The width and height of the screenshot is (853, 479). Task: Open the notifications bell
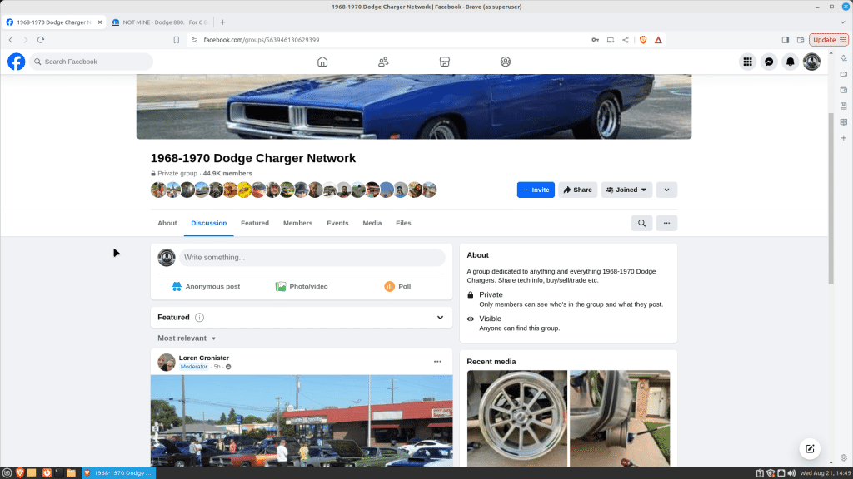point(790,62)
